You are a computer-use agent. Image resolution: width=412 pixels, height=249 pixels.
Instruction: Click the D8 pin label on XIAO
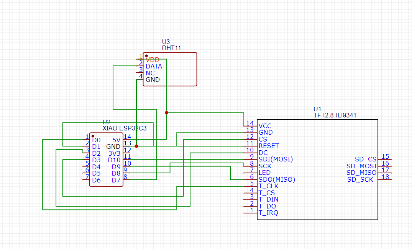[x=116, y=173]
